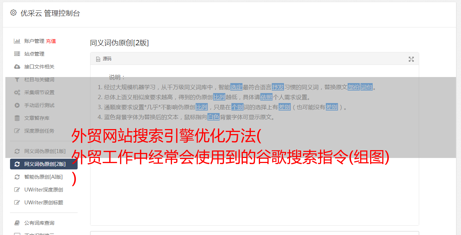Open the 文章暂存库 database icon
This screenshot has width=461, height=235.
[17, 118]
